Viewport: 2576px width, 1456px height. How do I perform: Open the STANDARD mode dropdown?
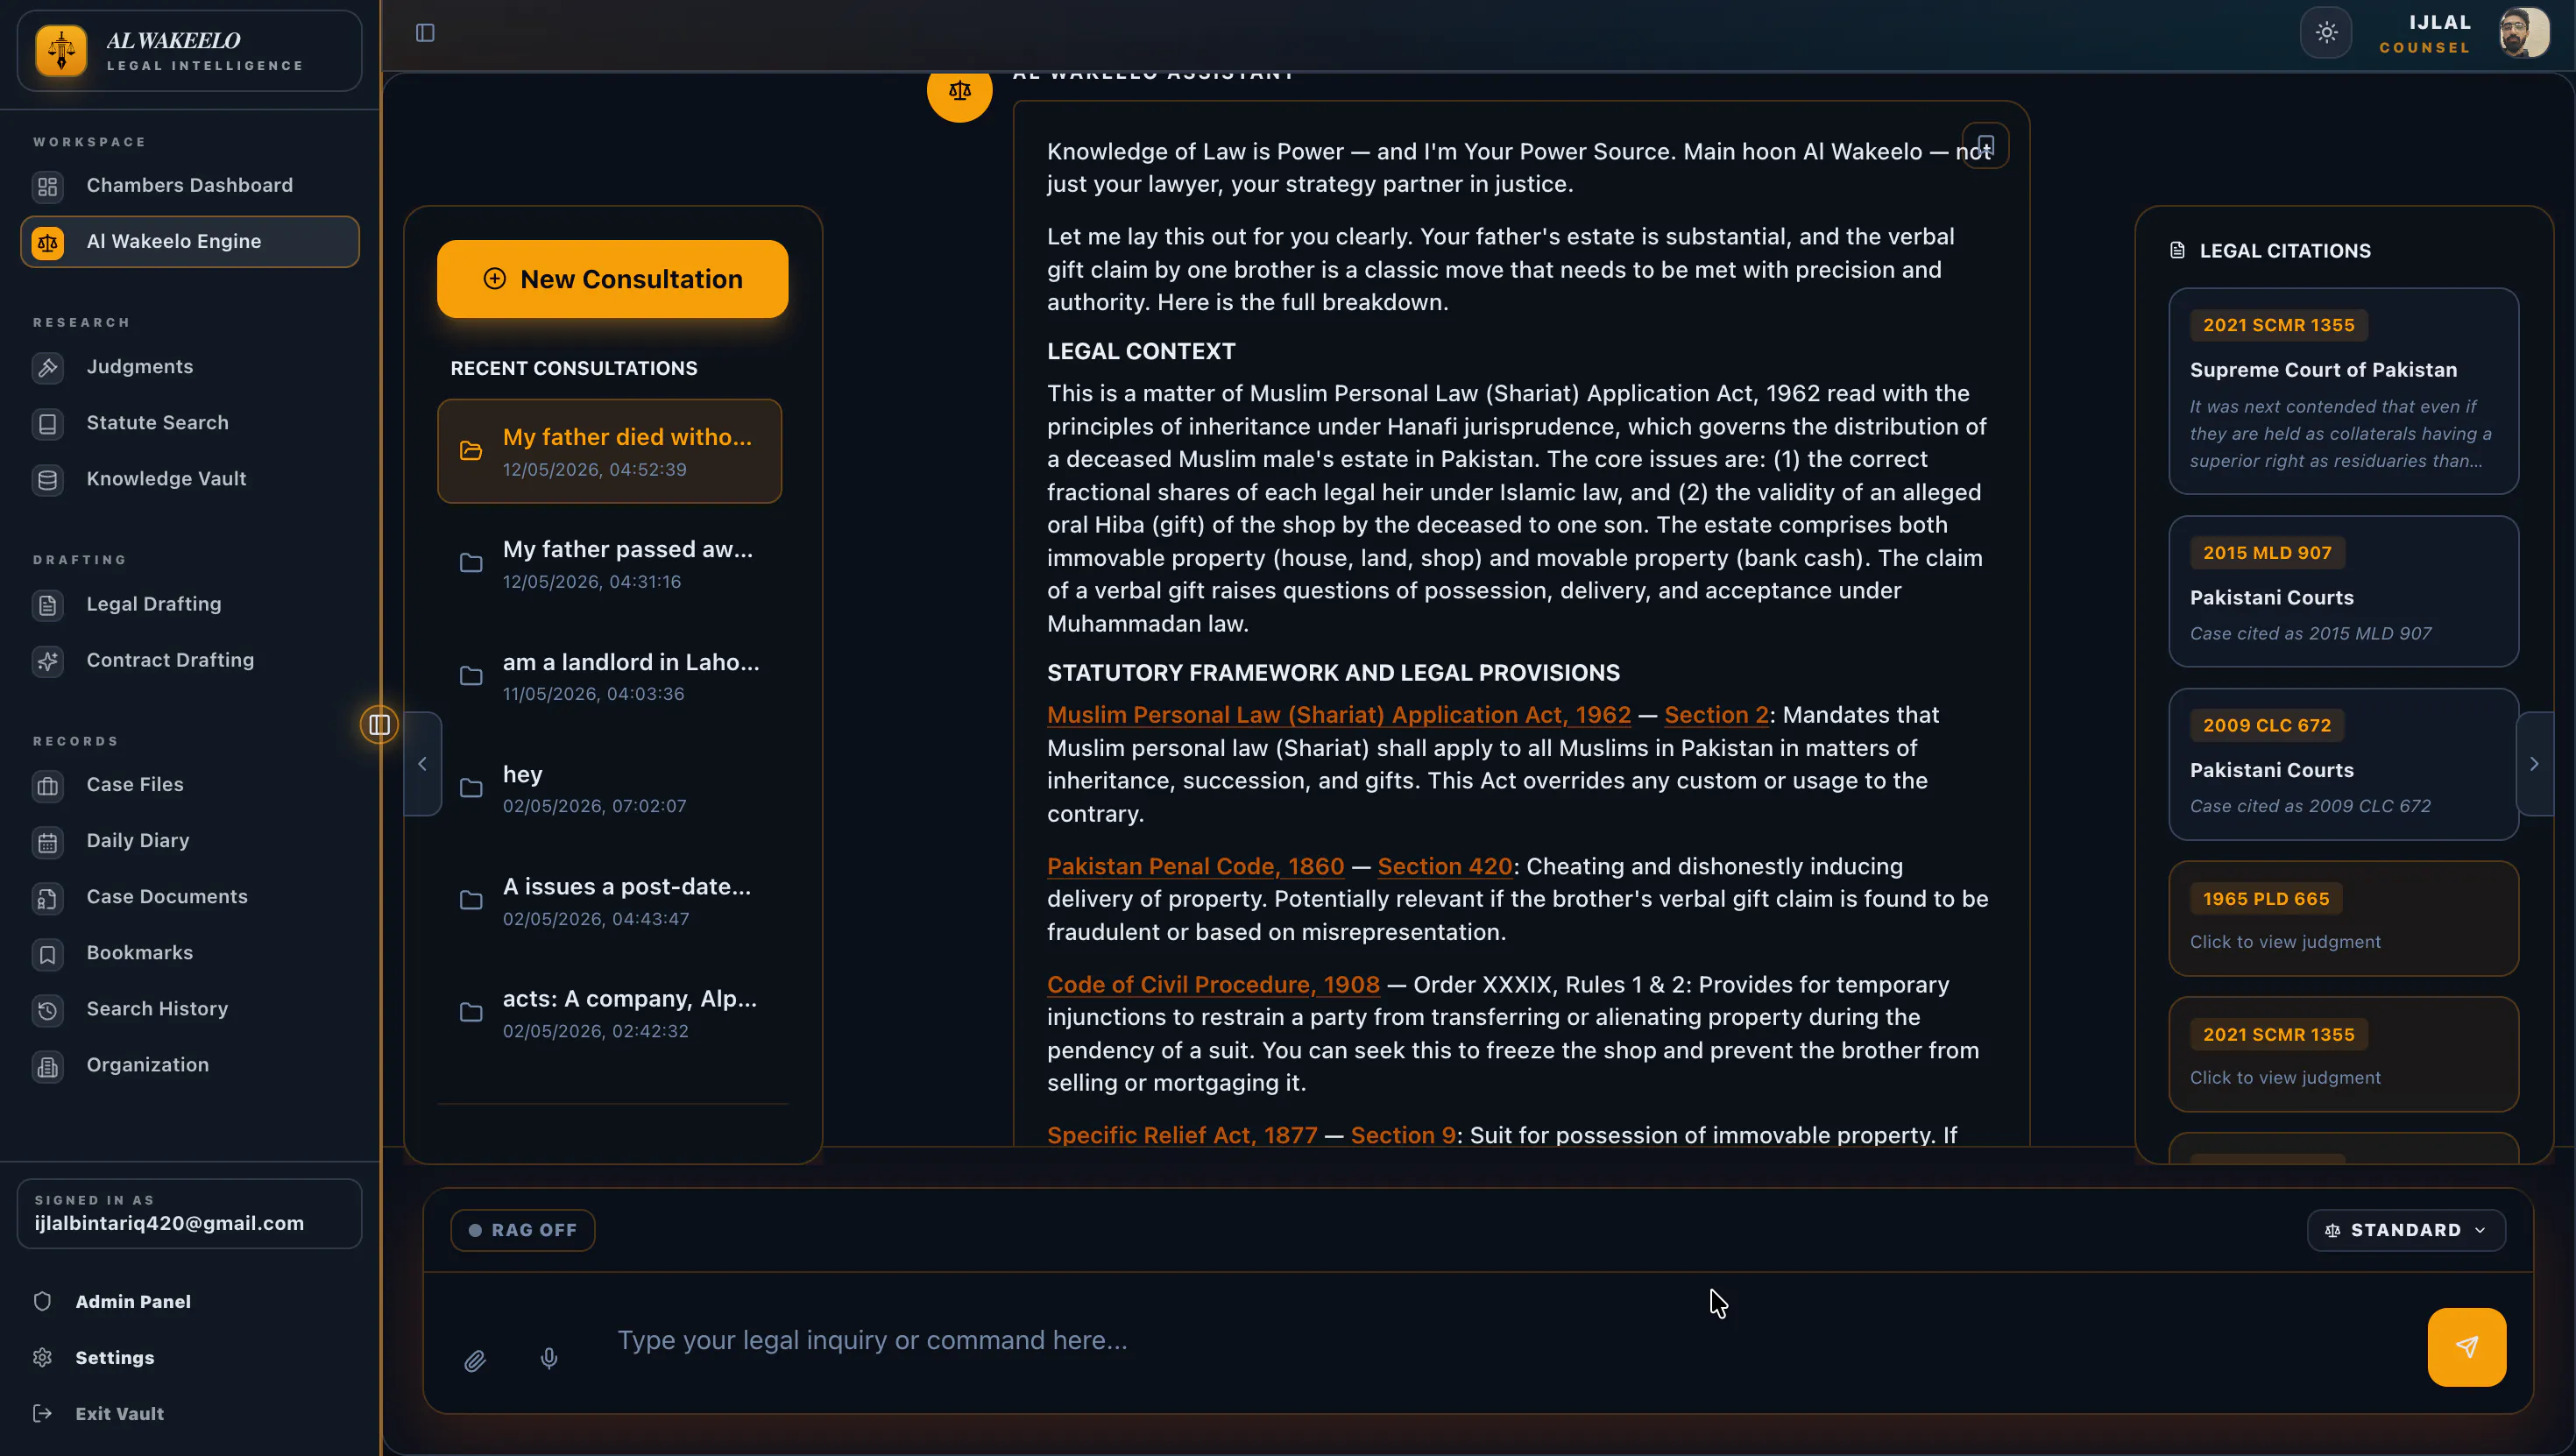pyautogui.click(x=2406, y=1230)
